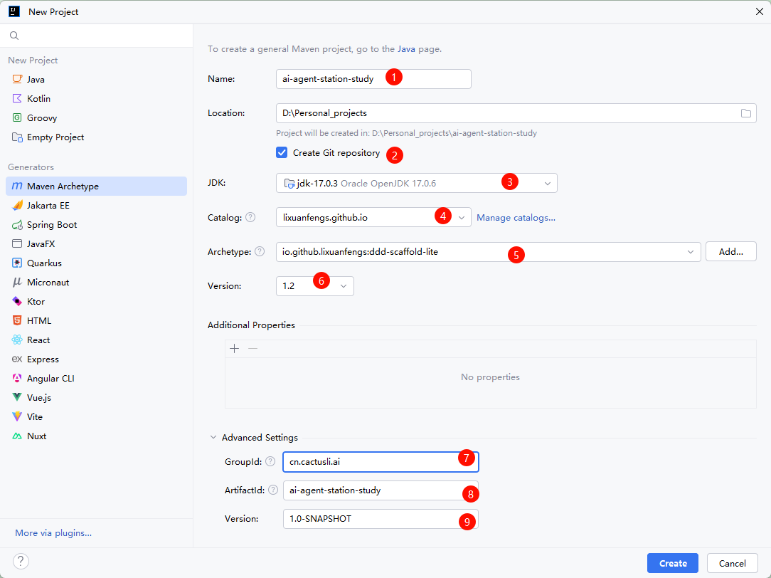The width and height of the screenshot is (771, 578).
Task: Click the browse folder icon in Location
Action: point(746,113)
